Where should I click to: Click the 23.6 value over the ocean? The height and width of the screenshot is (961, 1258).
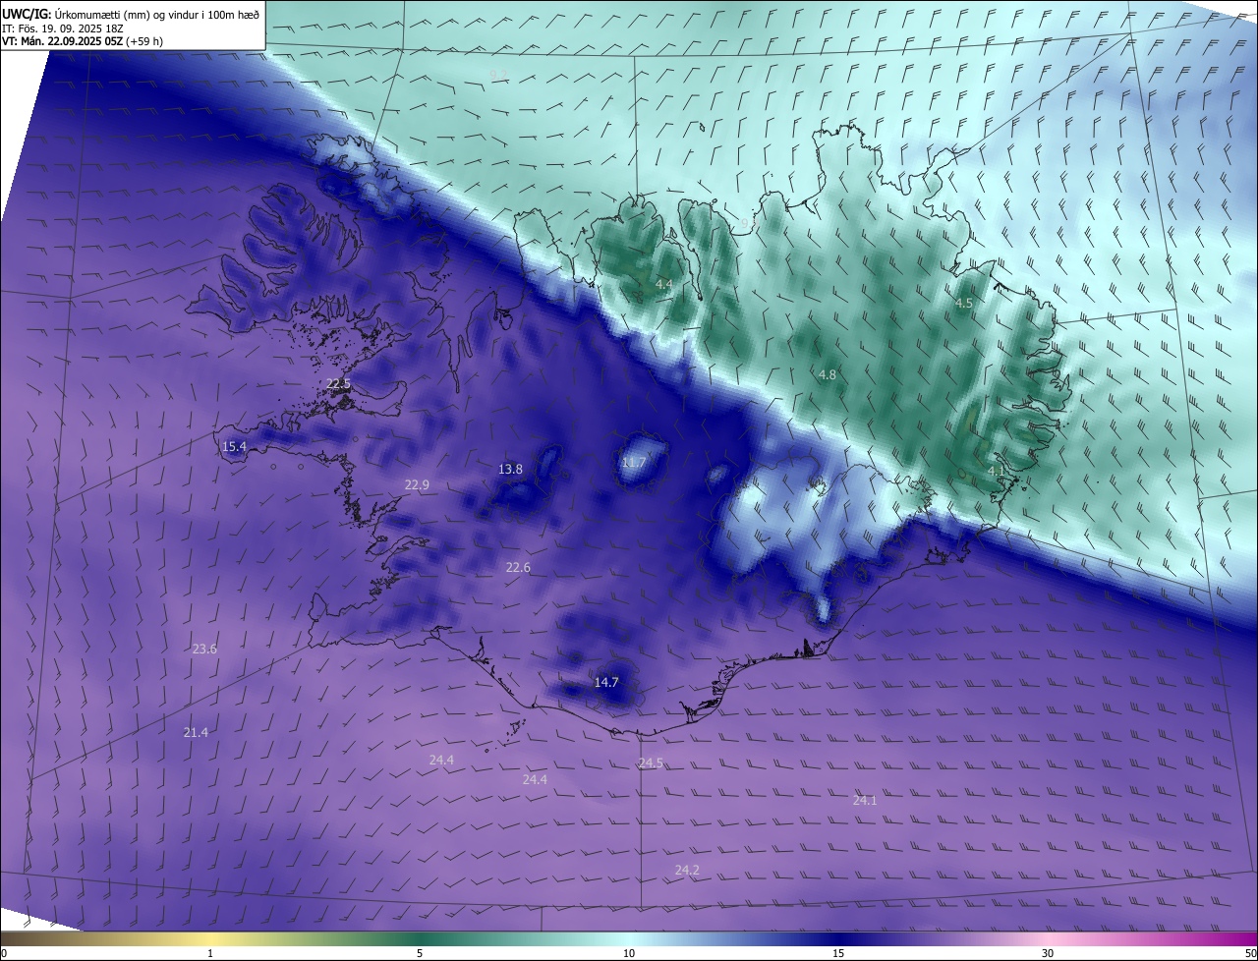(204, 649)
